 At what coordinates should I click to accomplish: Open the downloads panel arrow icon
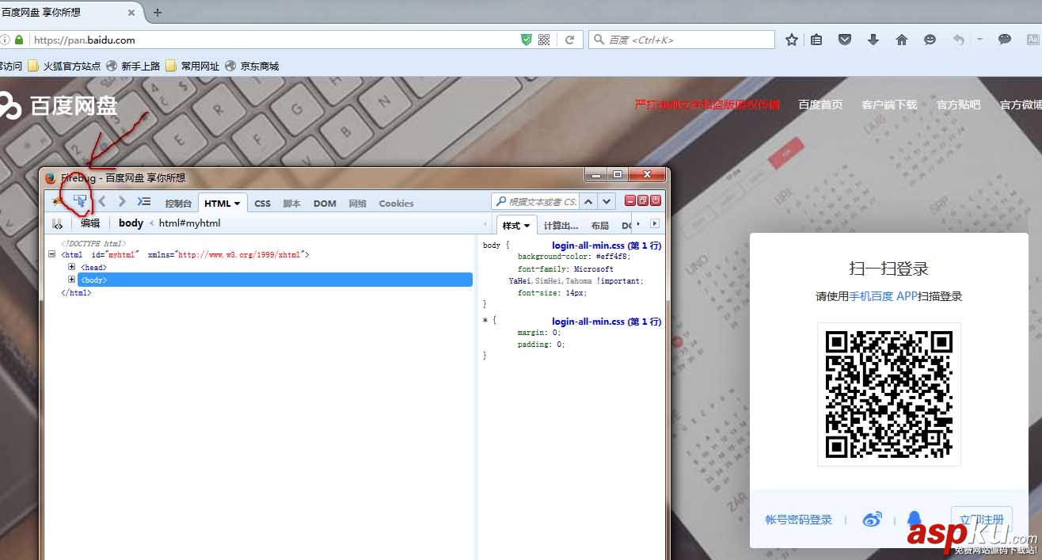pyautogui.click(x=873, y=38)
